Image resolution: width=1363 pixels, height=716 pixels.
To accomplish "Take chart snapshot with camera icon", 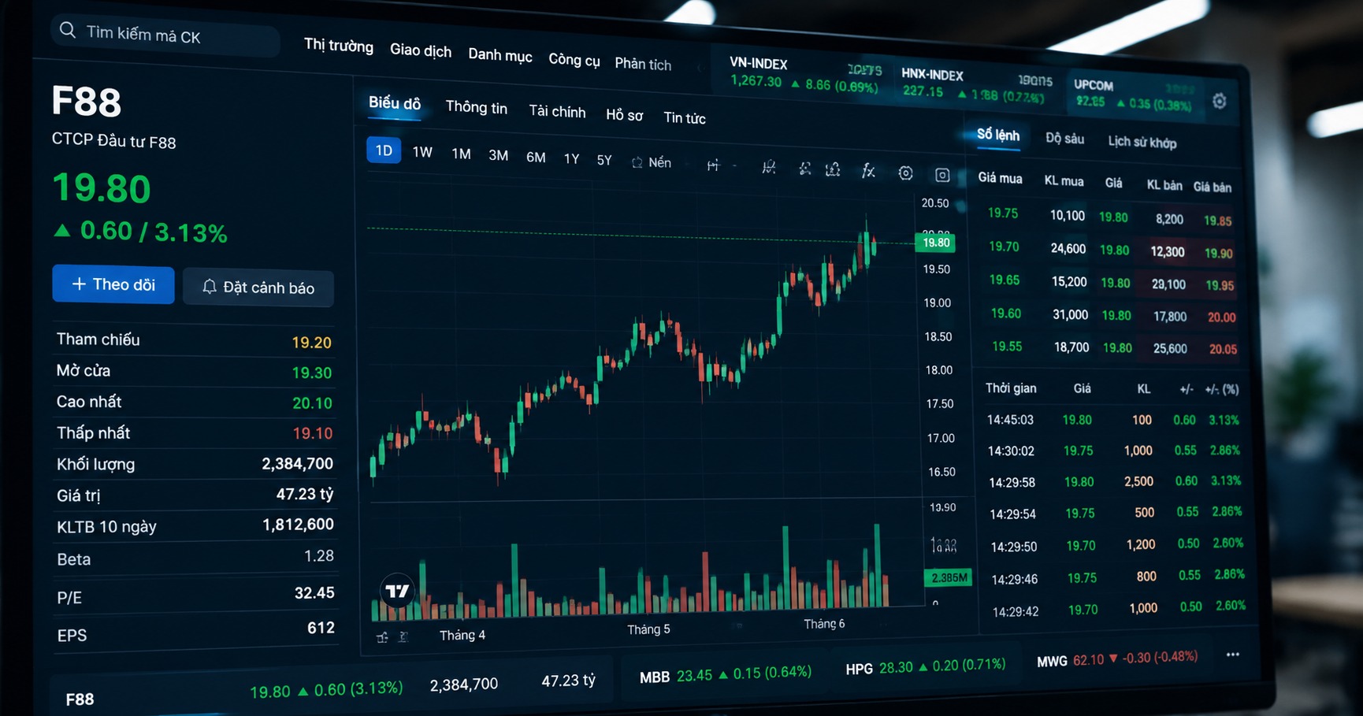I will (x=942, y=175).
